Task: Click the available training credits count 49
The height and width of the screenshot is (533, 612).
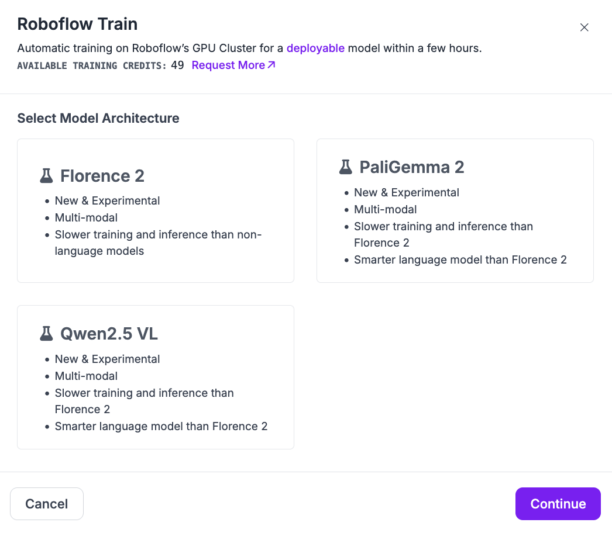Action: 177,65
